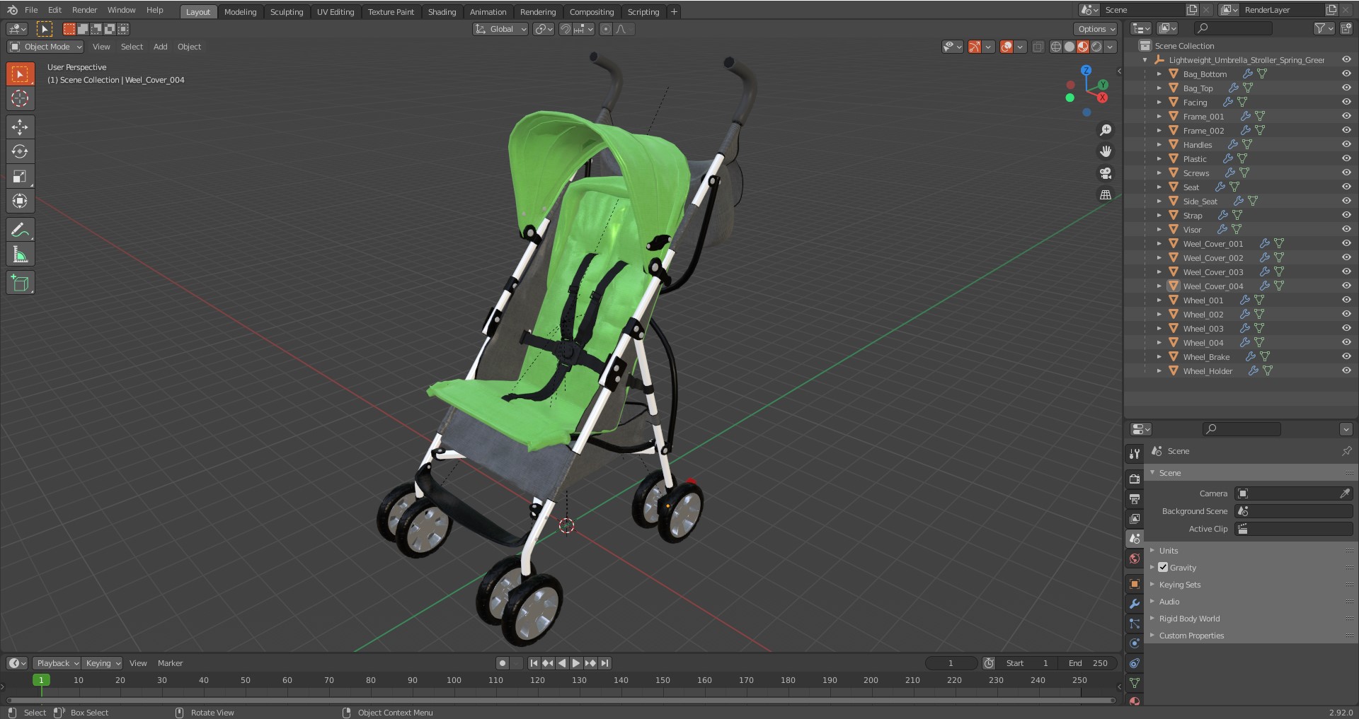Jump to the last frame
Screen dimensions: 1359x719
coord(604,663)
